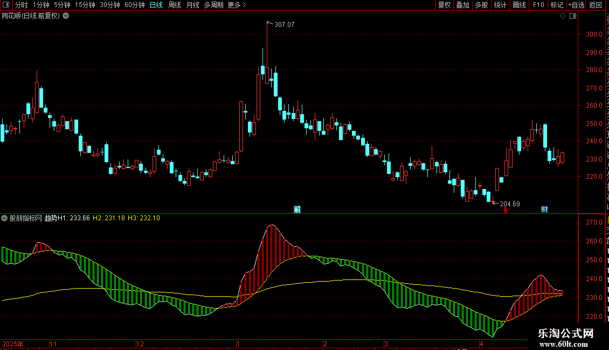609x350 pixels.
Task: Click month 1 on the time axis
Action: tap(238, 344)
